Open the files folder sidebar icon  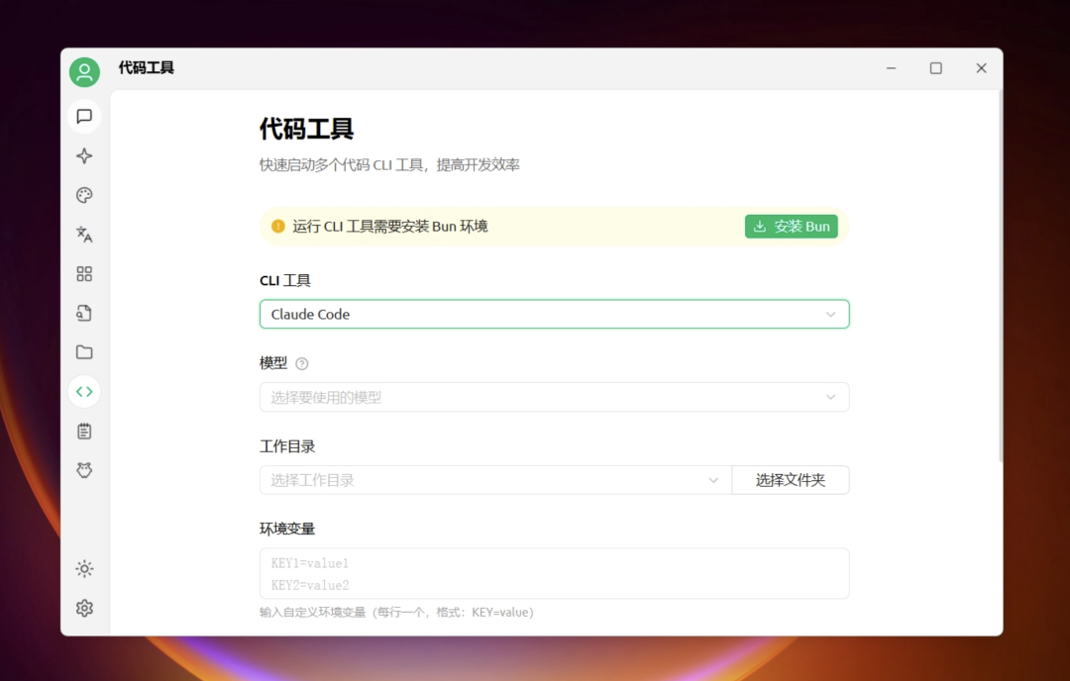[84, 352]
